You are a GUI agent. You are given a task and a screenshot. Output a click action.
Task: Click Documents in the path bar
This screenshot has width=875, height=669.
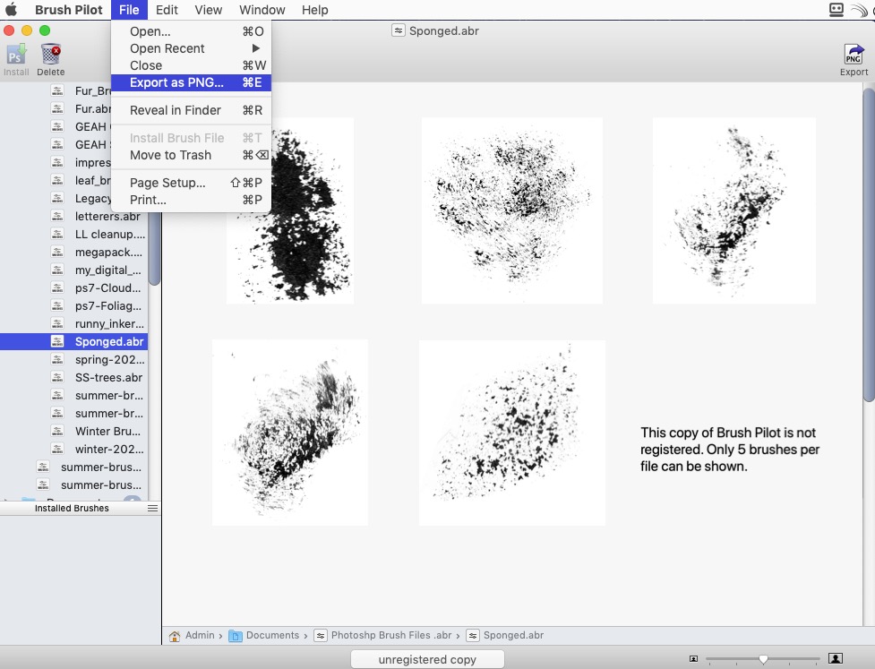coord(272,636)
